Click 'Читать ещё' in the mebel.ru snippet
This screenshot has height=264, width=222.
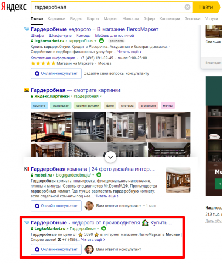click(106, 196)
